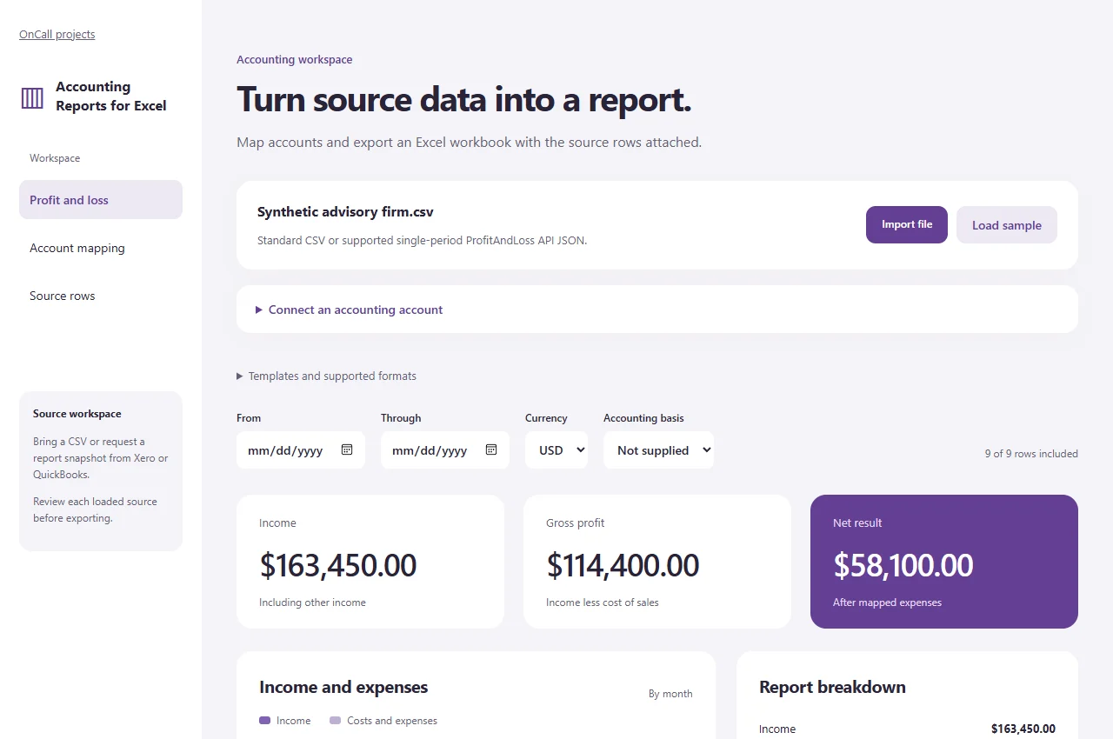1113x739 pixels.
Task: Go to Account mapping page
Action: (x=101, y=248)
